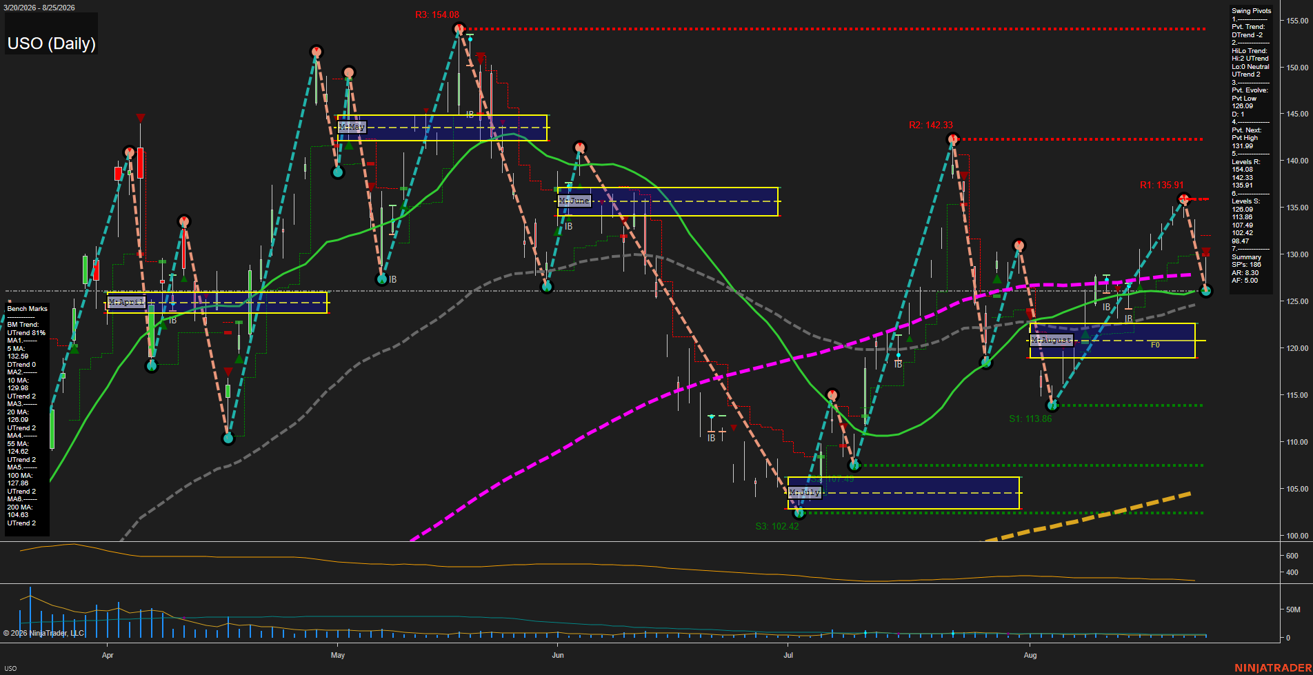Click the Levels S: heading
The width and height of the screenshot is (1313, 675).
(x=1246, y=201)
